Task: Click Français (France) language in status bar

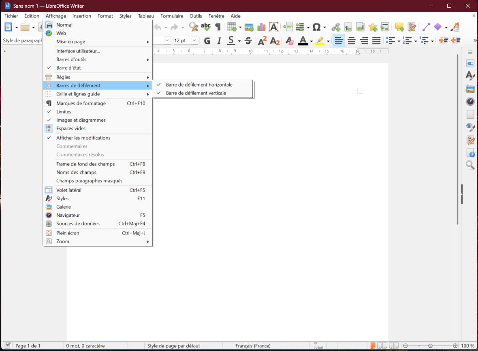Action: [x=253, y=346]
